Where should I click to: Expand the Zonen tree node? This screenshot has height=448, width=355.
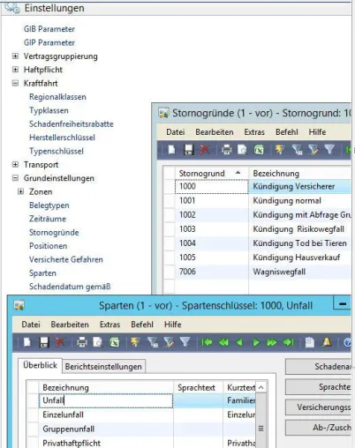tap(20, 191)
